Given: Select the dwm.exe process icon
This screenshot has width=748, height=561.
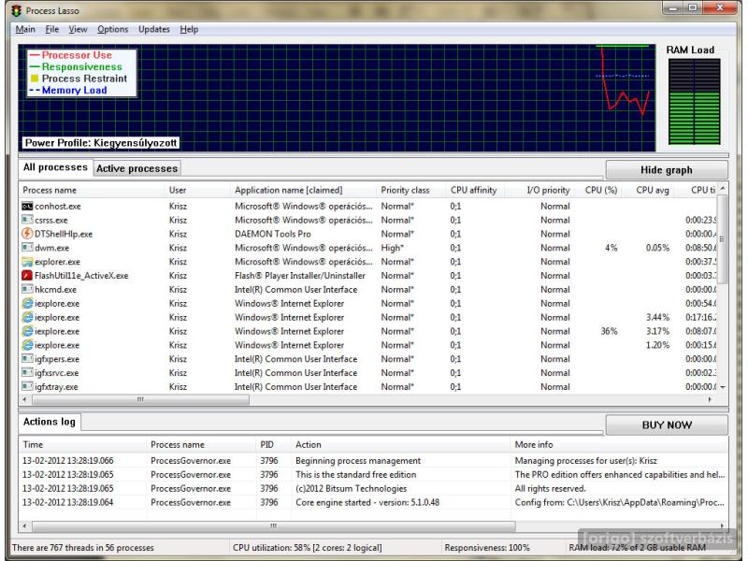Looking at the screenshot, I should (x=27, y=248).
